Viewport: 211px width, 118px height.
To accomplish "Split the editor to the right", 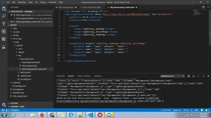I will (203, 7).
